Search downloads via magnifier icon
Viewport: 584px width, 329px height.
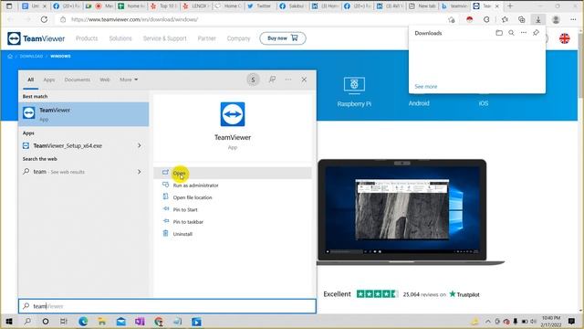(x=511, y=33)
